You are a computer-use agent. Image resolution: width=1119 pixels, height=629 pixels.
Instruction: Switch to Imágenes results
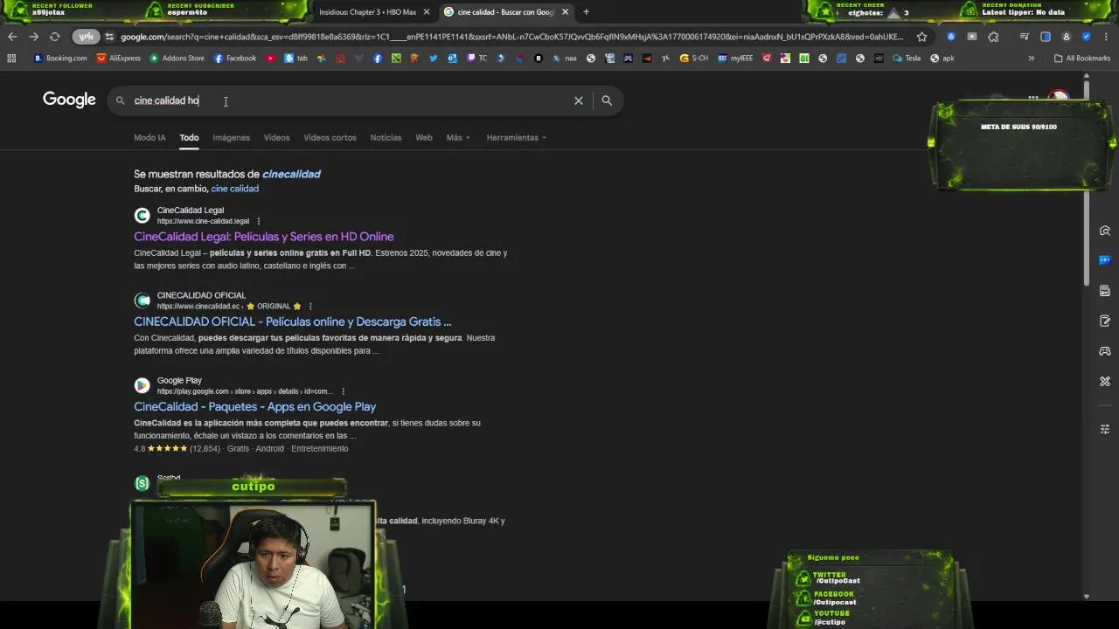click(x=231, y=137)
